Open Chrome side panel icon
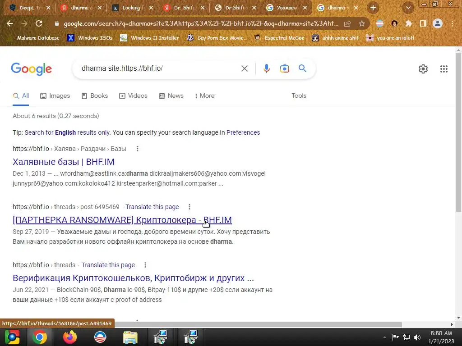 click(x=423, y=23)
